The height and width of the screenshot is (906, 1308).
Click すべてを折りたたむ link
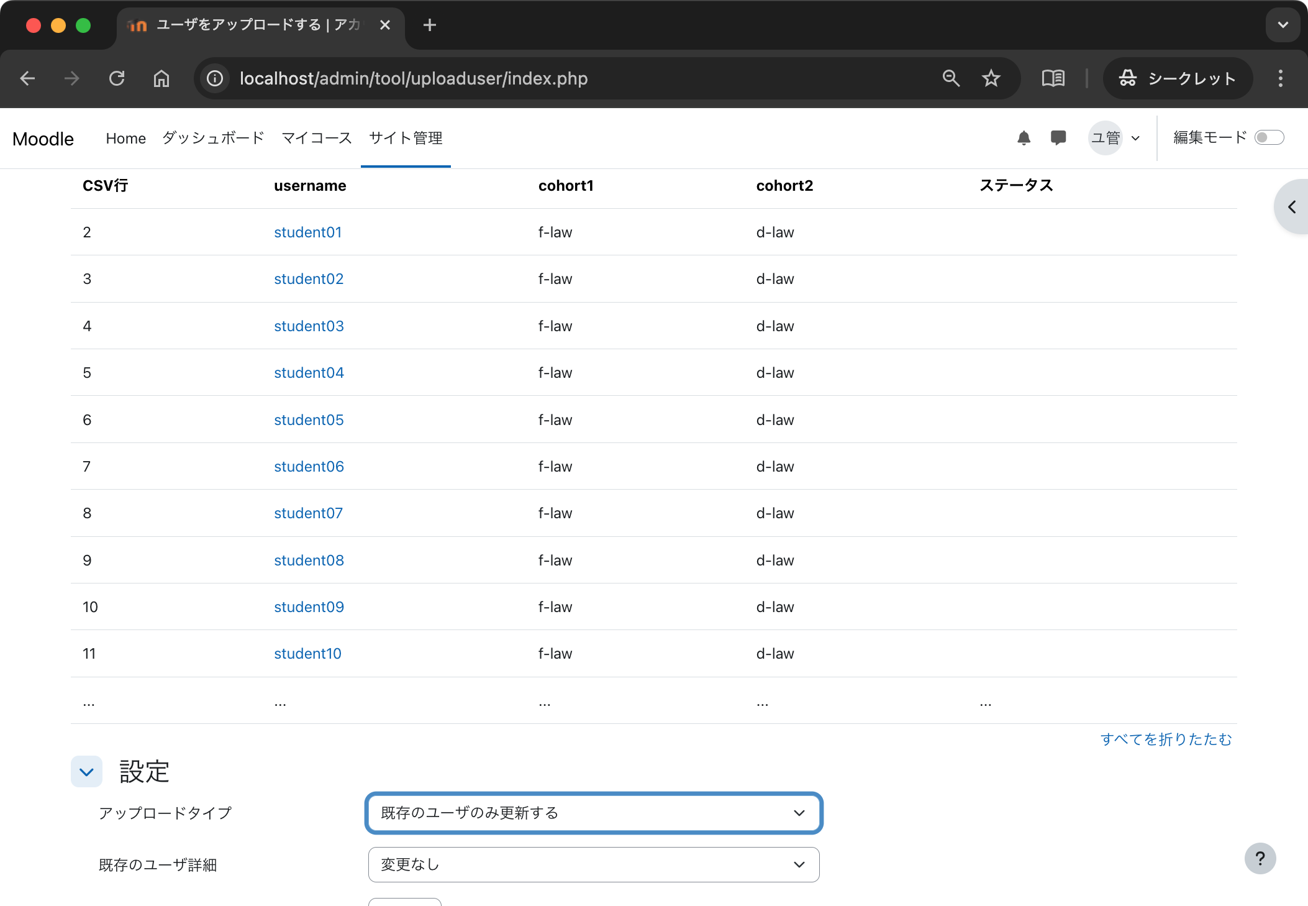click(1166, 739)
